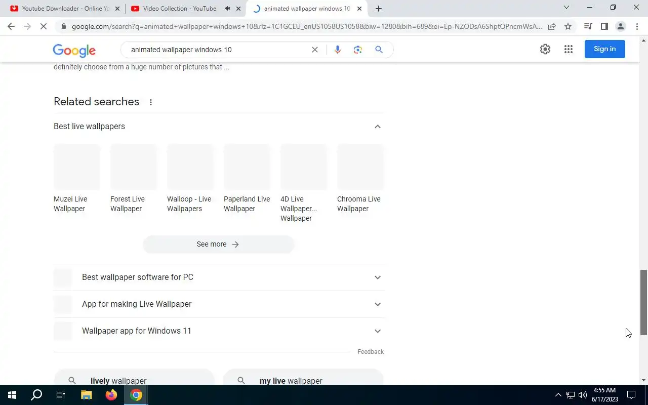This screenshot has height=405, width=648.
Task: Search lively wallpaper suggestion
Action: pos(134,377)
